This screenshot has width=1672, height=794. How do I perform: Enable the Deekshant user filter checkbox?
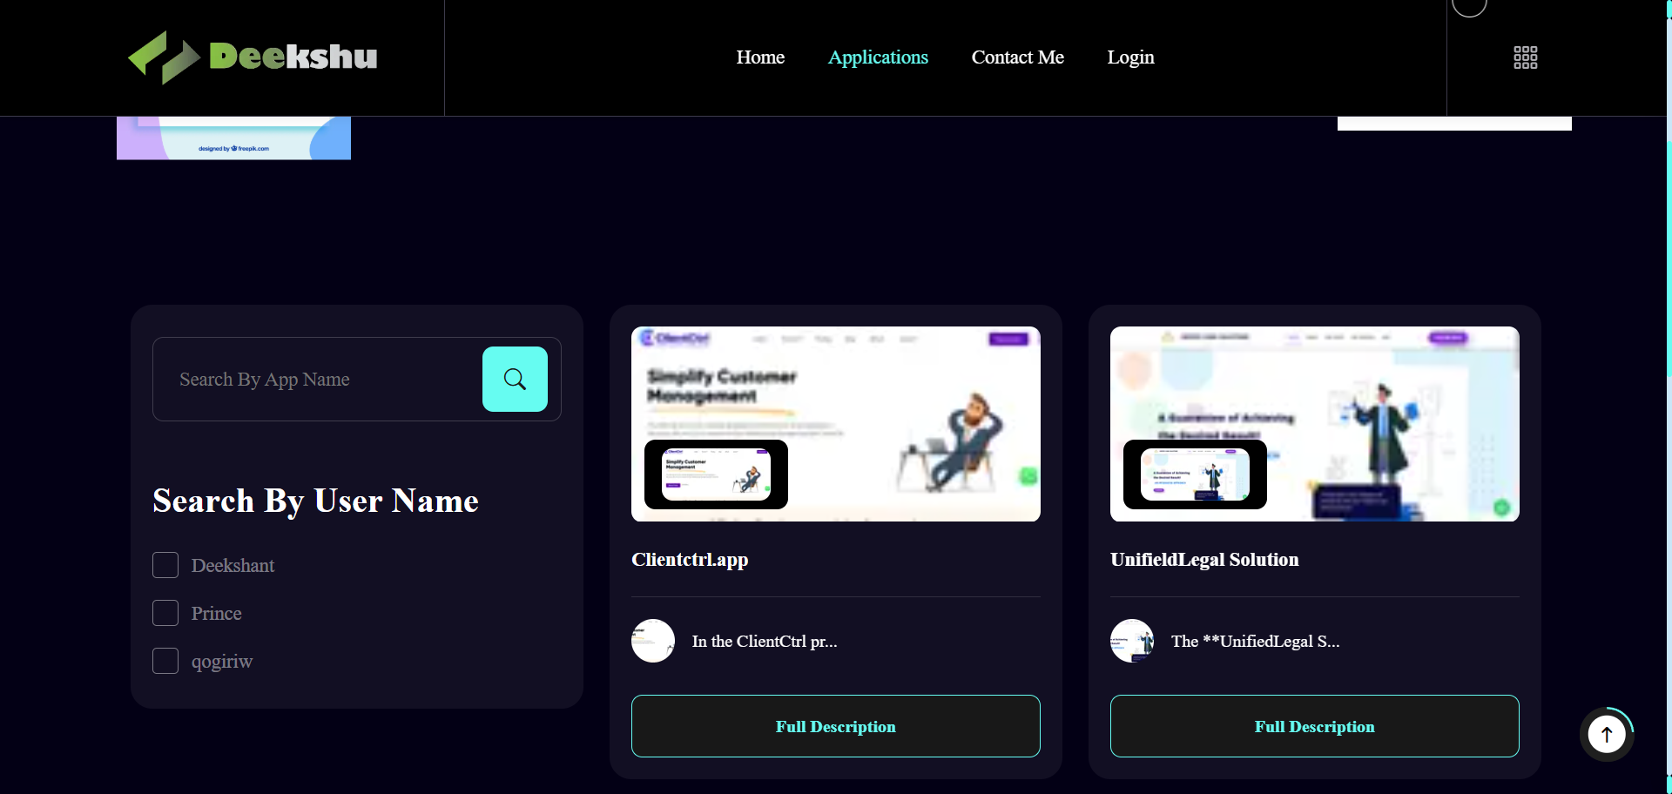[165, 565]
